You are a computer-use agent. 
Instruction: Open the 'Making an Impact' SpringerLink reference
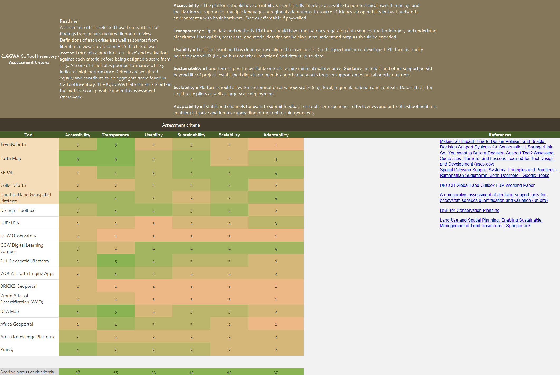(496, 144)
